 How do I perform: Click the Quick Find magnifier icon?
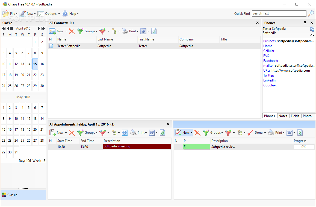(x=311, y=13)
